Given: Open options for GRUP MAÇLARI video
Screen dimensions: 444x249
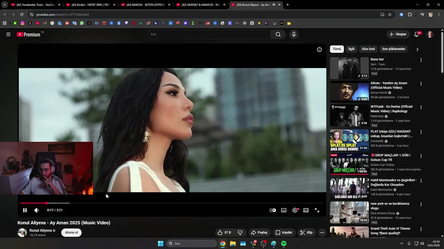Looking at the screenshot, I should click(x=421, y=156).
